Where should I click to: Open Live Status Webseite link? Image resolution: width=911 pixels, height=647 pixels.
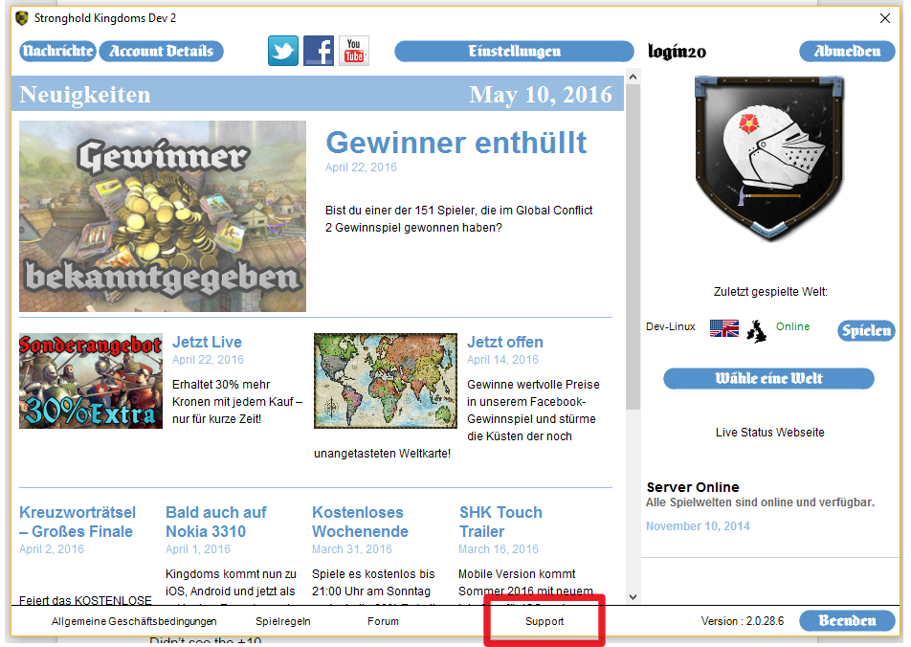(x=769, y=433)
